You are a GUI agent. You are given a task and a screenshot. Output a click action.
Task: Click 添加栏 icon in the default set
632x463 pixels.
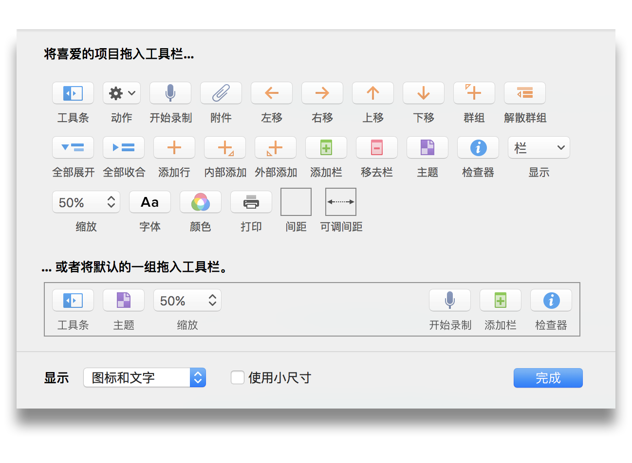click(501, 300)
